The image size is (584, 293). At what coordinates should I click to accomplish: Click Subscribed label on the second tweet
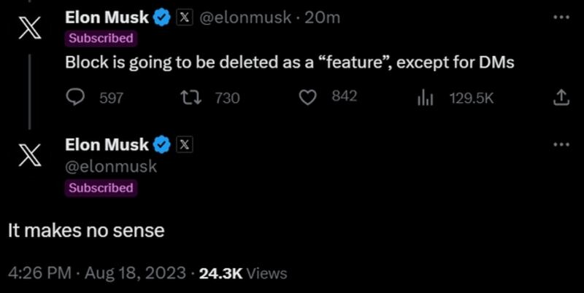click(101, 188)
